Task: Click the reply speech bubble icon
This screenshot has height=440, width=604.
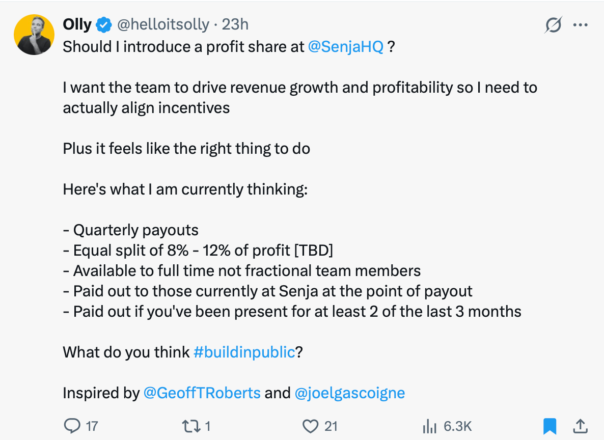Action: coord(72,426)
